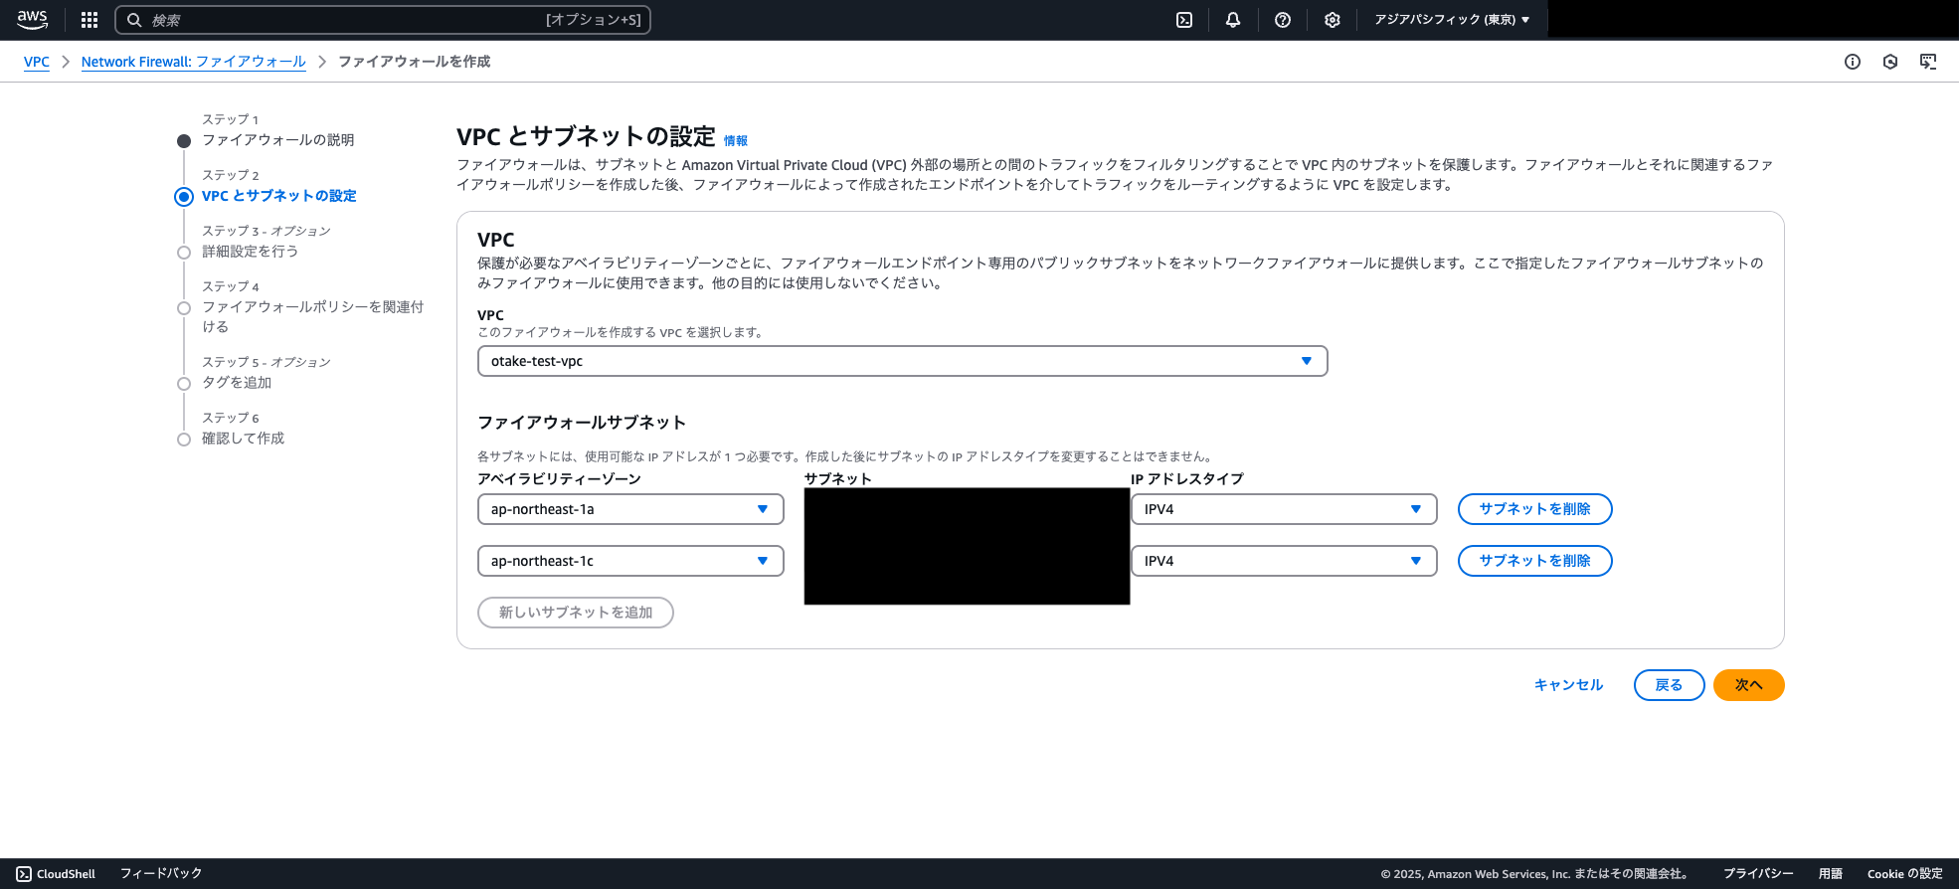Select step 4 ファイアウォールポリシーを関連付ける
Image resolution: width=1959 pixels, height=889 pixels.
(x=312, y=316)
